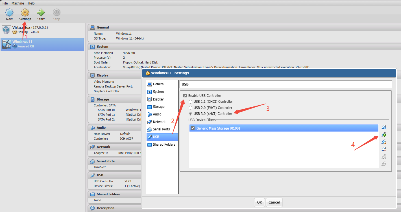
Task: Open the File menu
Action: 5,3
